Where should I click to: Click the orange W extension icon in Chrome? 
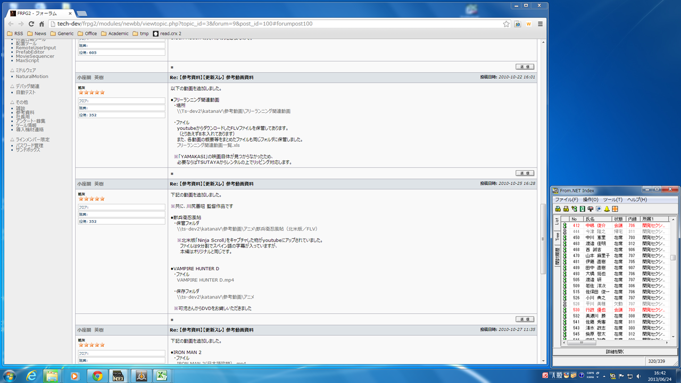[x=529, y=24]
